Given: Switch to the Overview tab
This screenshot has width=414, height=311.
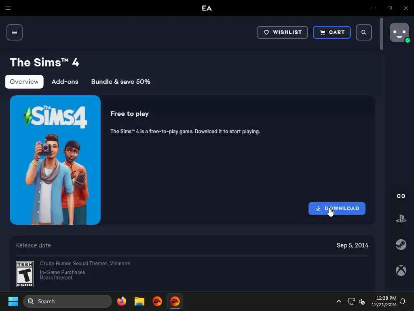Looking at the screenshot, I should 24,82.
